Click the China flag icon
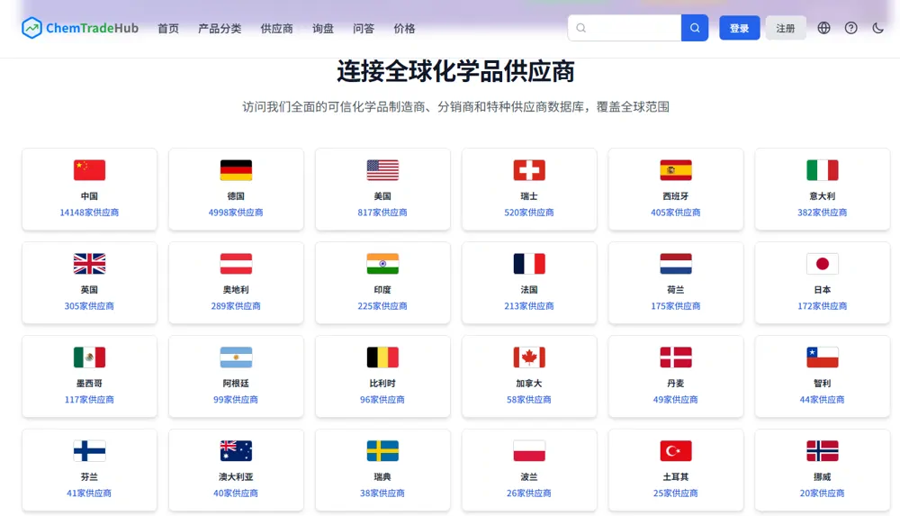Viewport: 900px width, 516px height. click(89, 170)
